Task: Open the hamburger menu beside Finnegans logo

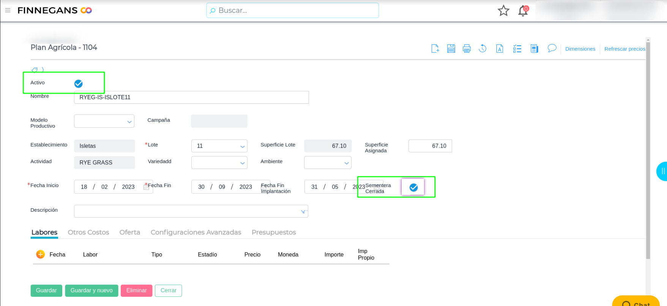Action: tap(8, 10)
